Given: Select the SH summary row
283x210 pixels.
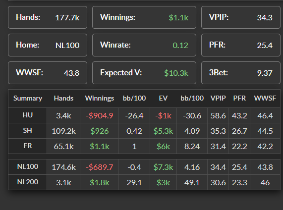Looking at the screenshot, I should click(144, 131).
